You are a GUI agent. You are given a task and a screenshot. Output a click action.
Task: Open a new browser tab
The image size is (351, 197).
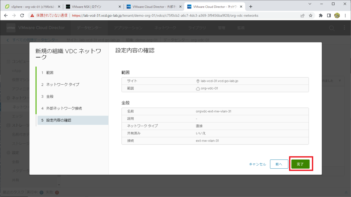coord(251,7)
